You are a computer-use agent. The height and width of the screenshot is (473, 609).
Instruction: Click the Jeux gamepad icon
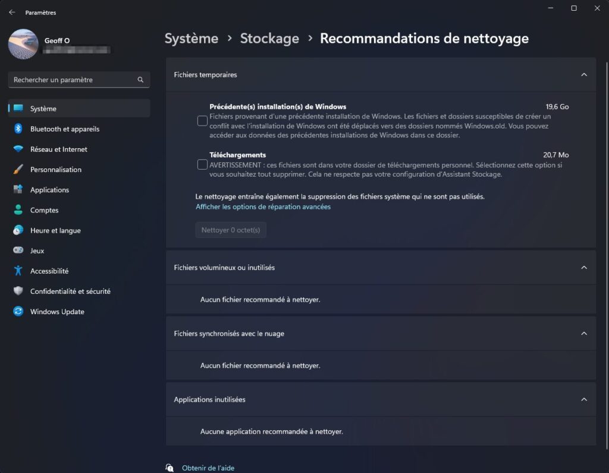point(18,250)
